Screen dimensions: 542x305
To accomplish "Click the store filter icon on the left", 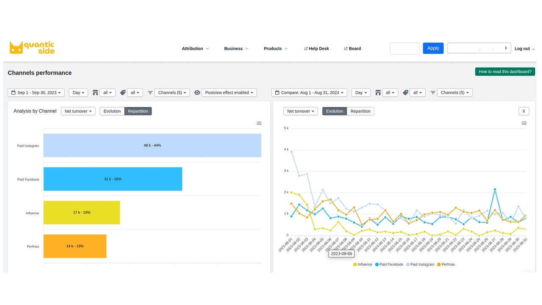I will 95,92.
